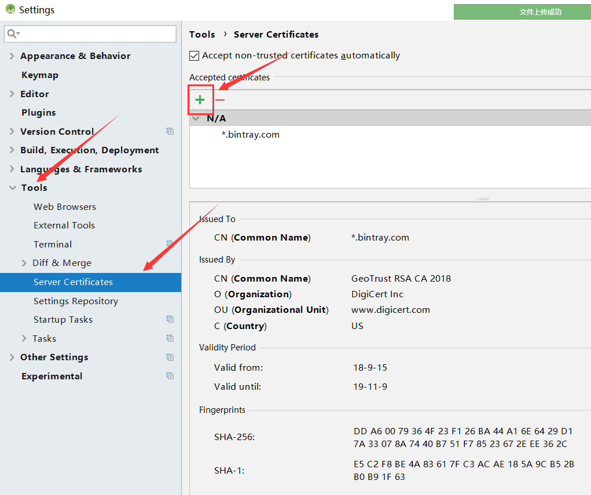Open Experimental settings

[x=52, y=376]
